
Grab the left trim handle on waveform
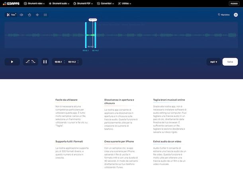(86, 35)
